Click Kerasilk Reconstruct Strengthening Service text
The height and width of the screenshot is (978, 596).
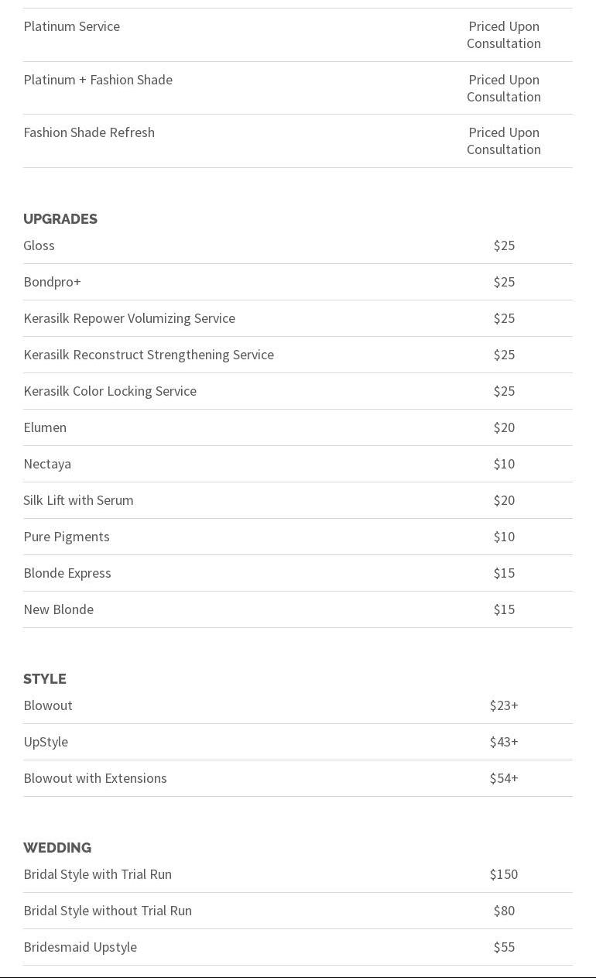tap(149, 355)
